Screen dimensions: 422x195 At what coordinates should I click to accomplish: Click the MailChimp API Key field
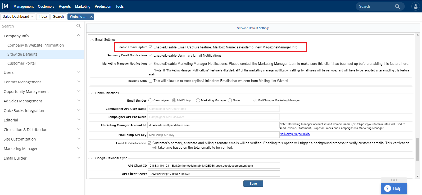pos(213,135)
